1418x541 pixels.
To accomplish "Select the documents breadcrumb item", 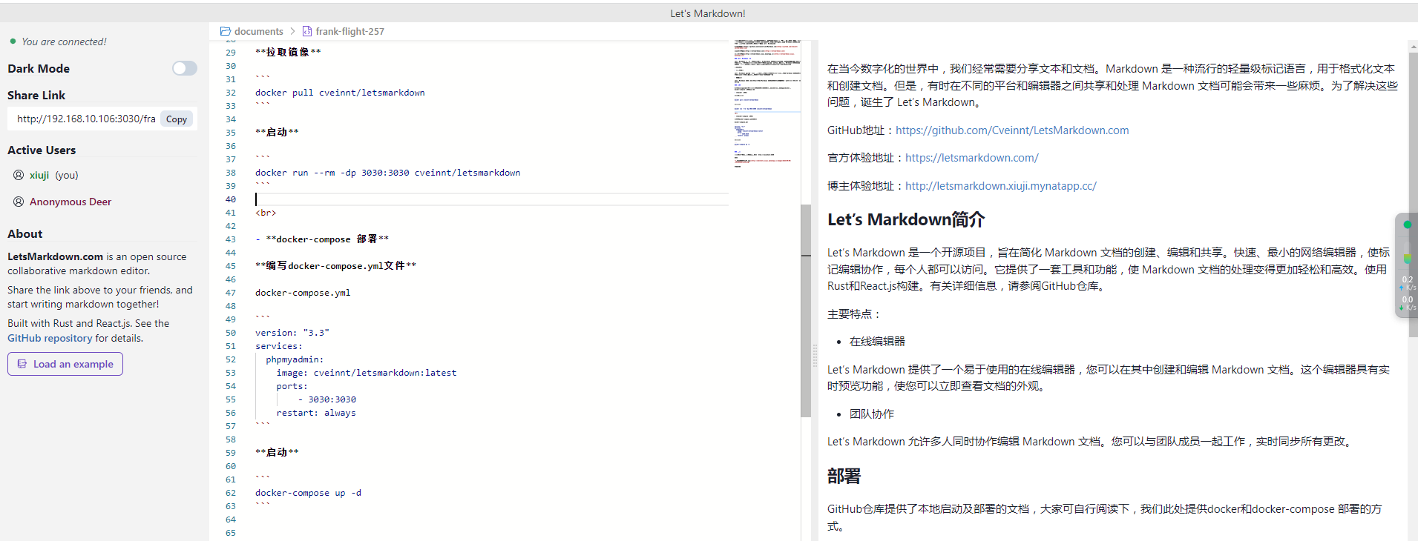I will [259, 31].
